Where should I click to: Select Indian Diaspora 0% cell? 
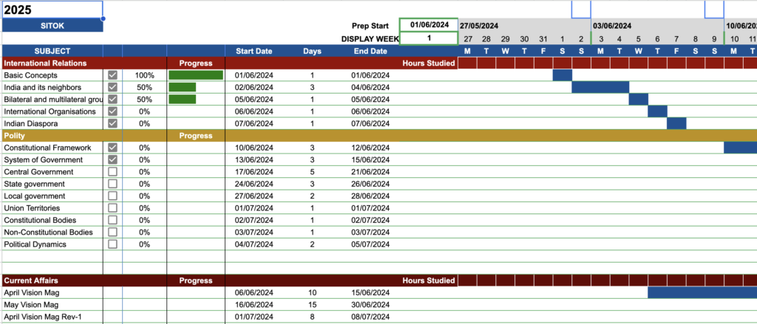[144, 123]
